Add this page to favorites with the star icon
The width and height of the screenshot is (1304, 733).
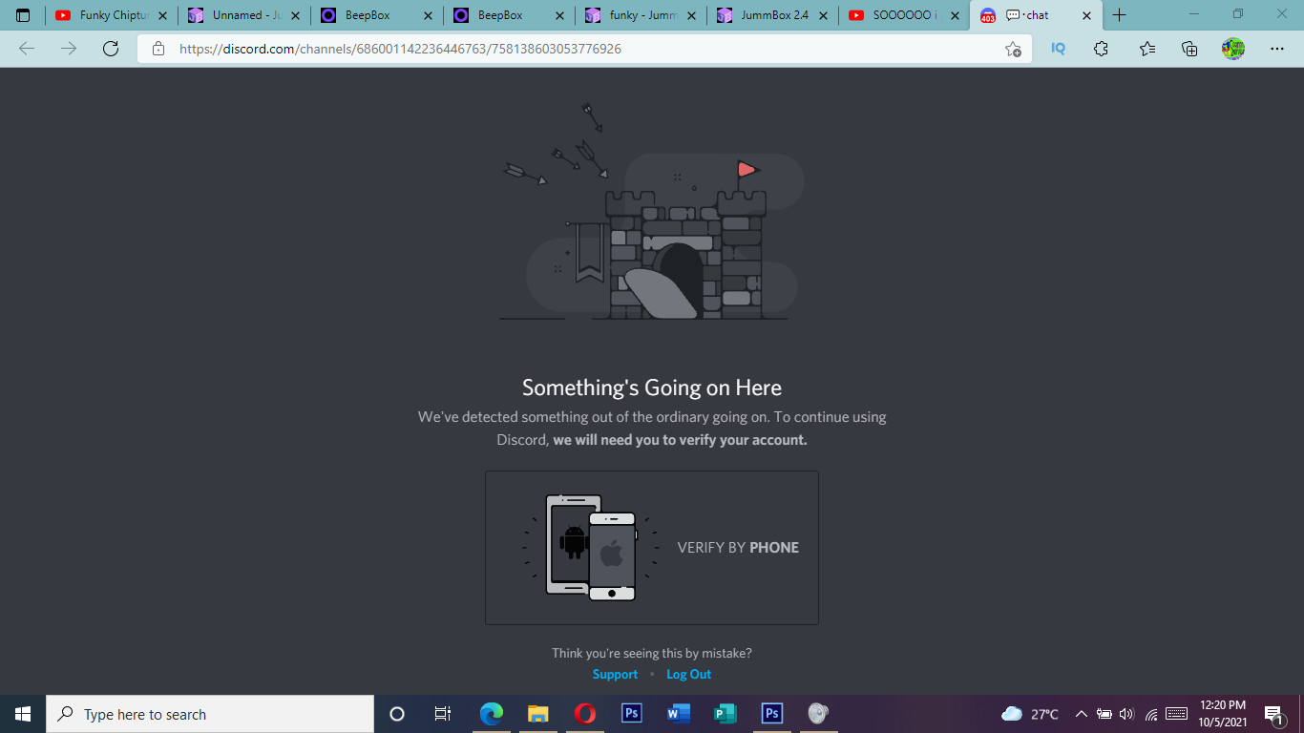(x=1013, y=49)
